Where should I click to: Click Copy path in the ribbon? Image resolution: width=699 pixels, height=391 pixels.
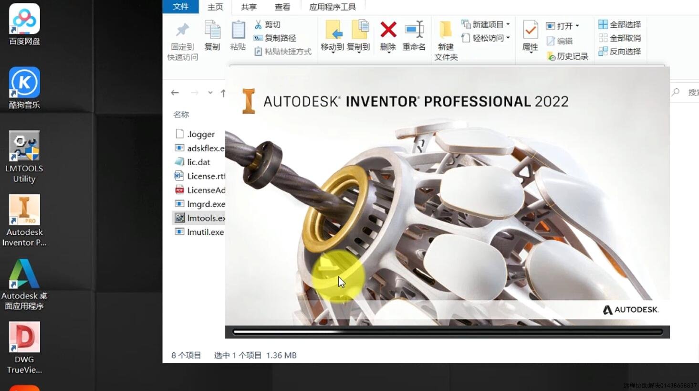pos(275,38)
